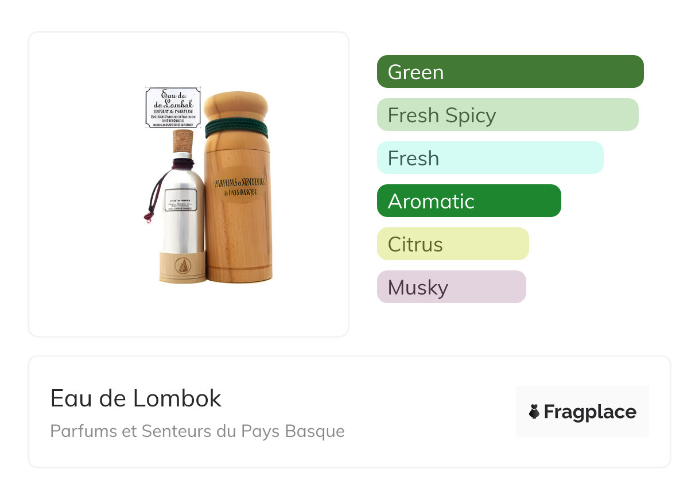
Task: Click the green band on the wooden case
Action: [237, 127]
